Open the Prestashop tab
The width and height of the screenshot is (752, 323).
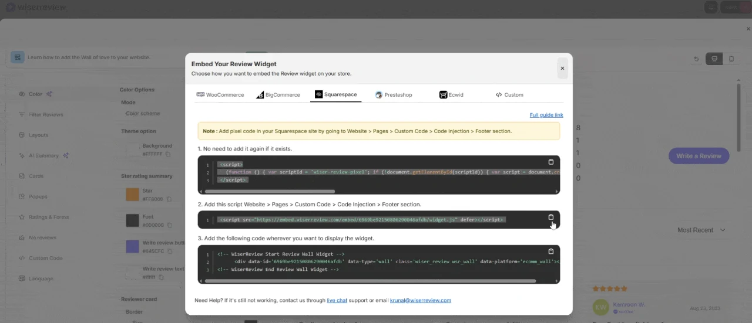pyautogui.click(x=394, y=95)
